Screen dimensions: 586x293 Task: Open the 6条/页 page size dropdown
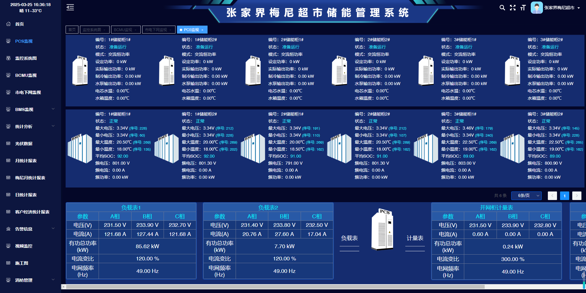526,195
